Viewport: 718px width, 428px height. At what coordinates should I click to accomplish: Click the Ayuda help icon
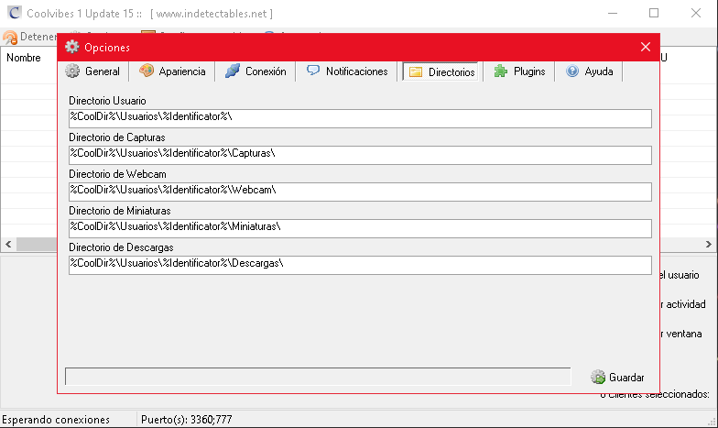(572, 71)
